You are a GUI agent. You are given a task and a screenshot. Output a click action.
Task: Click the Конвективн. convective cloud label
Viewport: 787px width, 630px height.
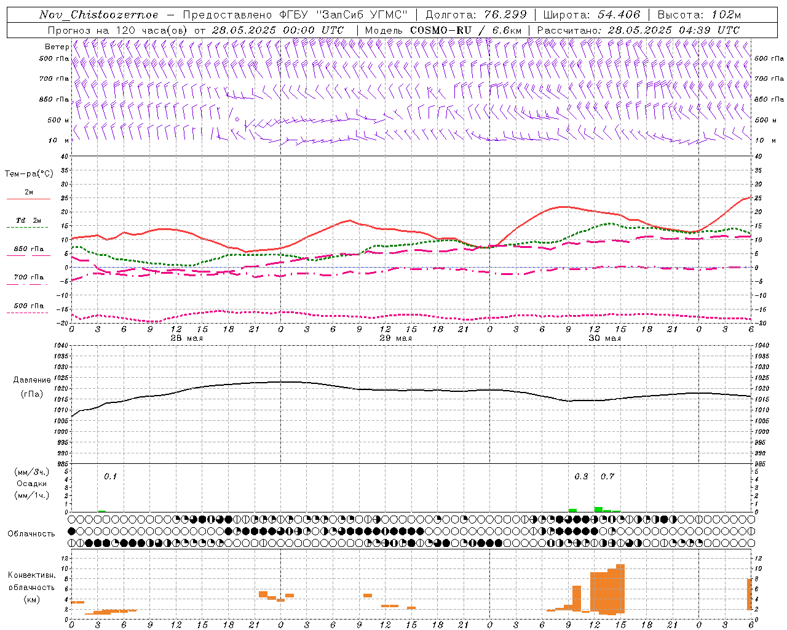(x=32, y=575)
